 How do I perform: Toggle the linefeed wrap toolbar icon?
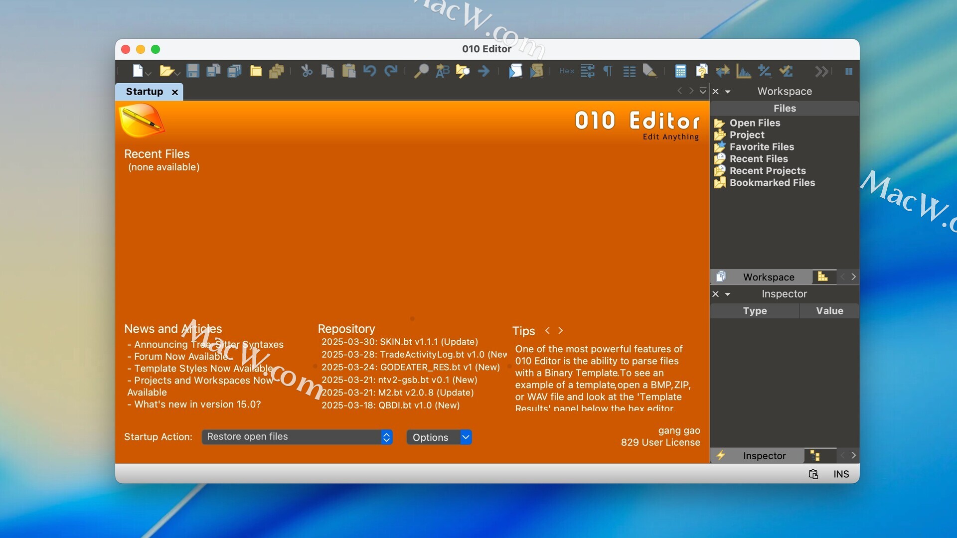(x=588, y=71)
